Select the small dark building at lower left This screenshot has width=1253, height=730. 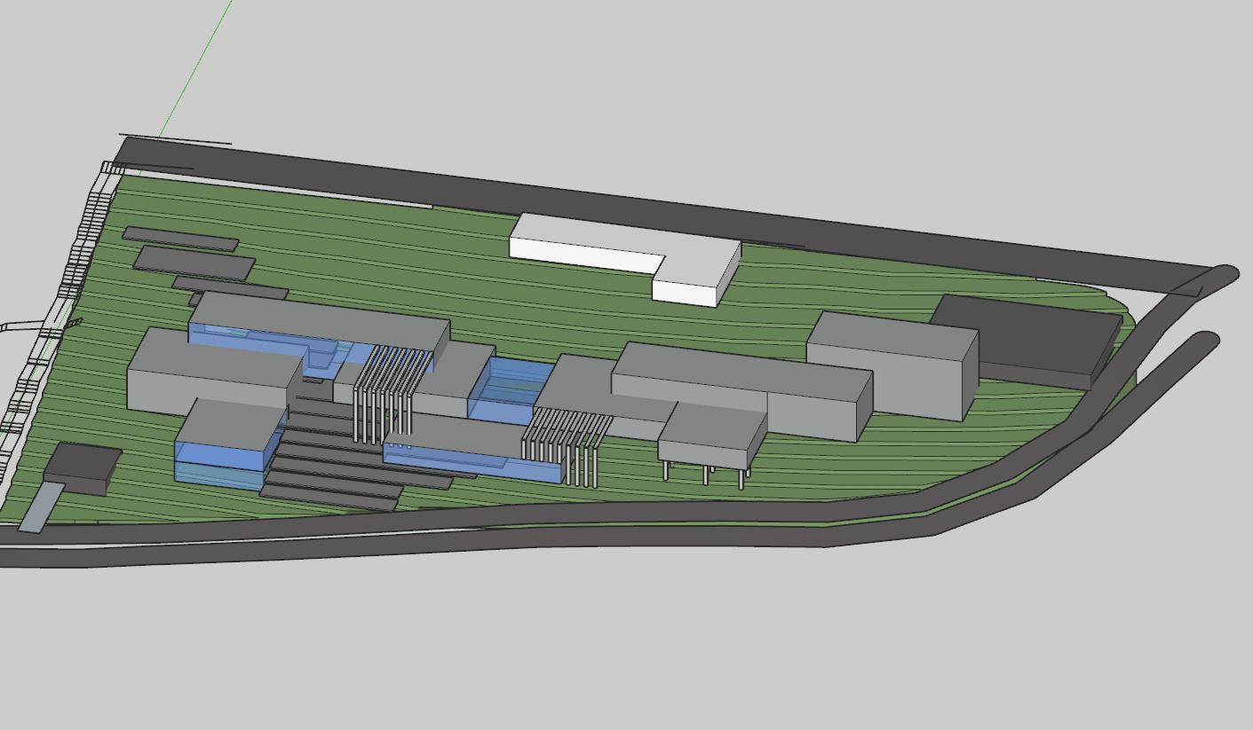pyautogui.click(x=82, y=466)
